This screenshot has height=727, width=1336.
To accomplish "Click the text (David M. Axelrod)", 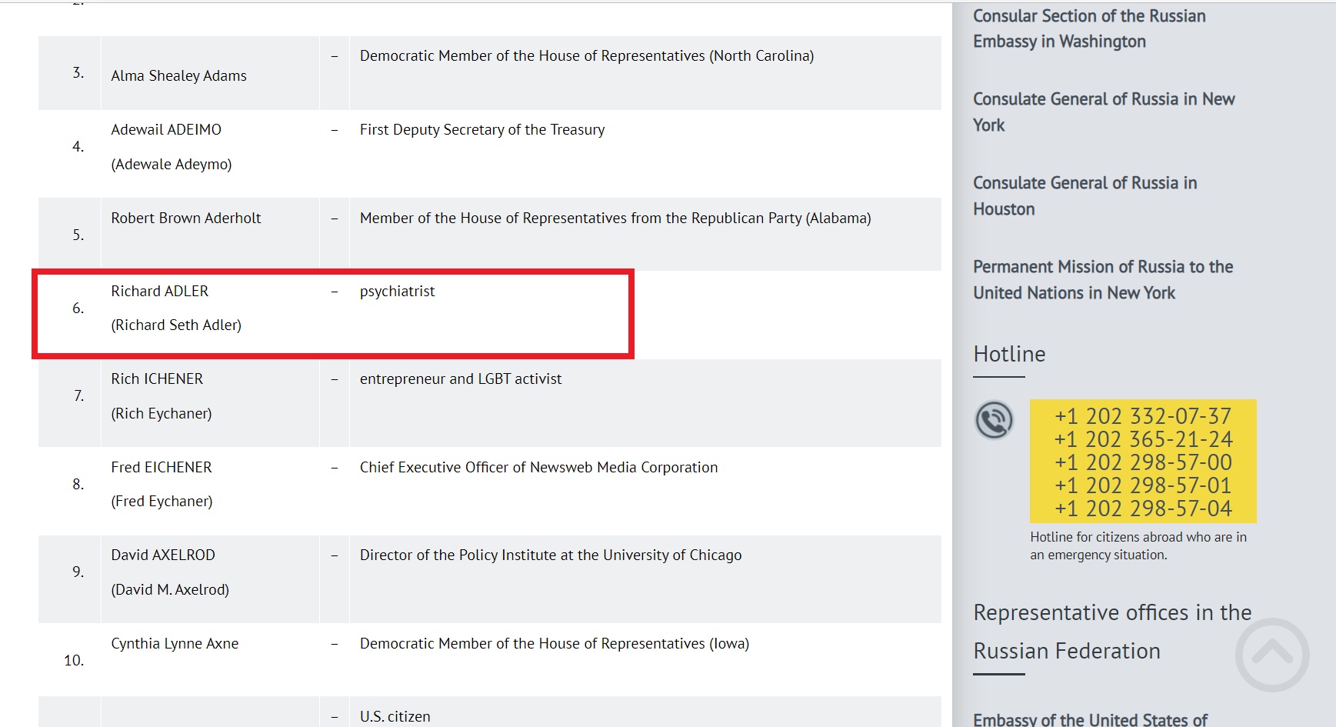I will click(x=170, y=589).
